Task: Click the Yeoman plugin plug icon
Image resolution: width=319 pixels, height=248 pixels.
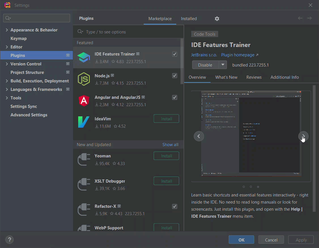Action: click(84, 159)
